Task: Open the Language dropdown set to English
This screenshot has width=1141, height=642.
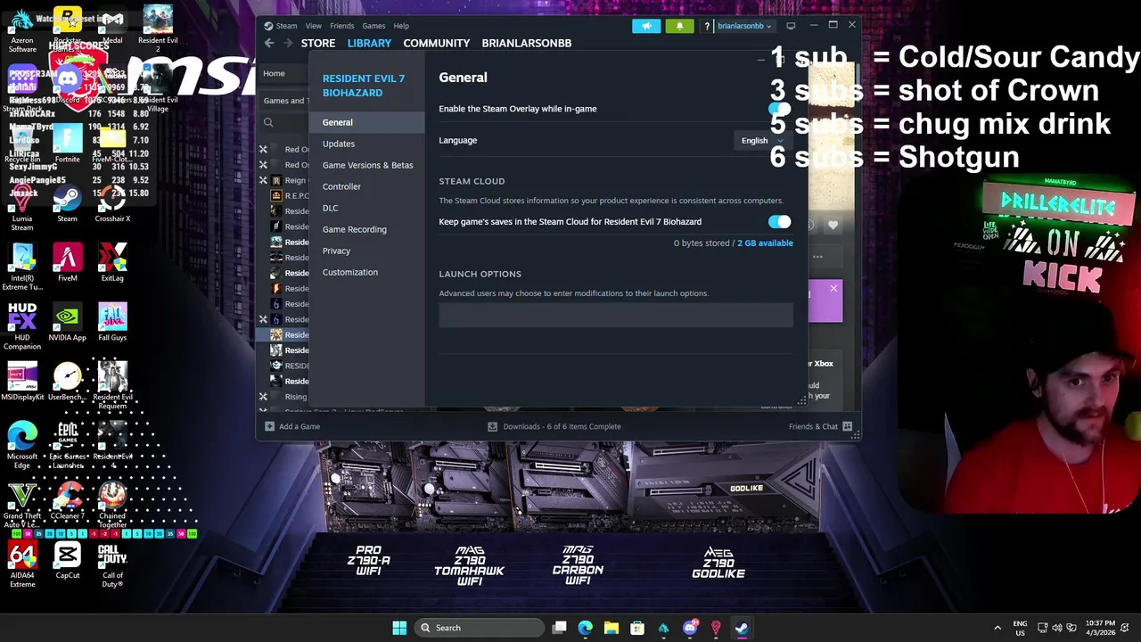Action: click(761, 140)
